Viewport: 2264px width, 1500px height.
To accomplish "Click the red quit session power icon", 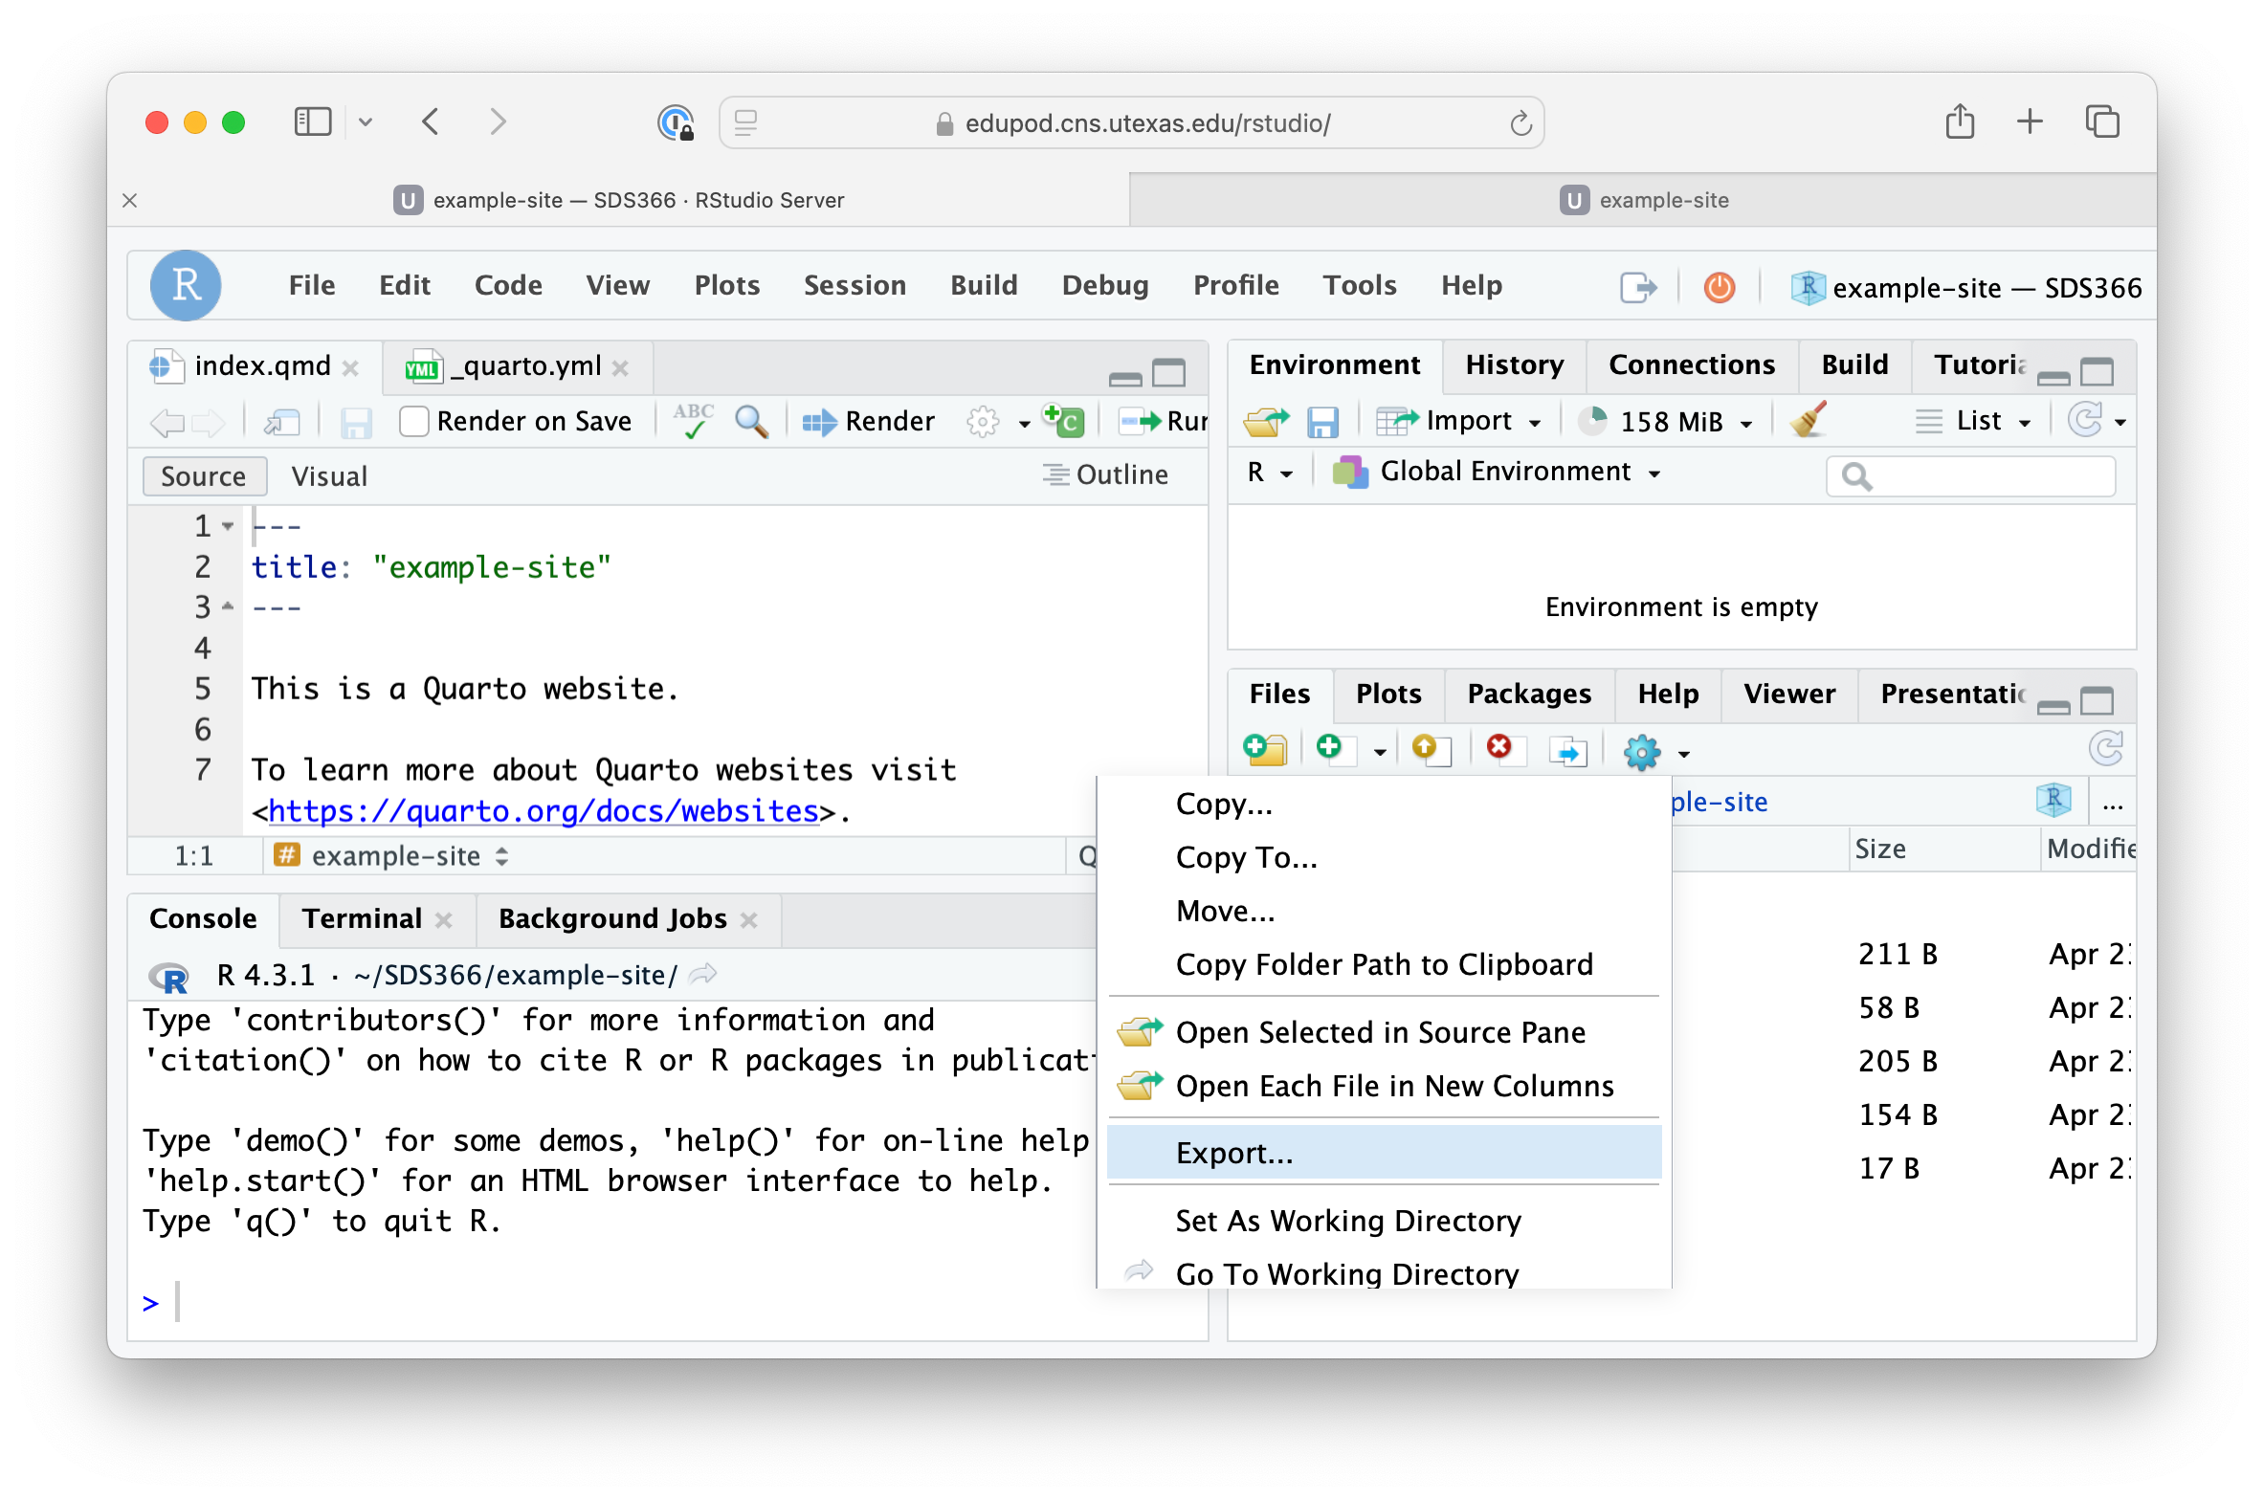I will [x=1719, y=287].
